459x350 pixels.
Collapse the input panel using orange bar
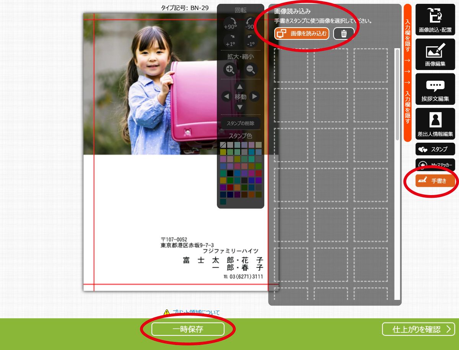point(407,73)
